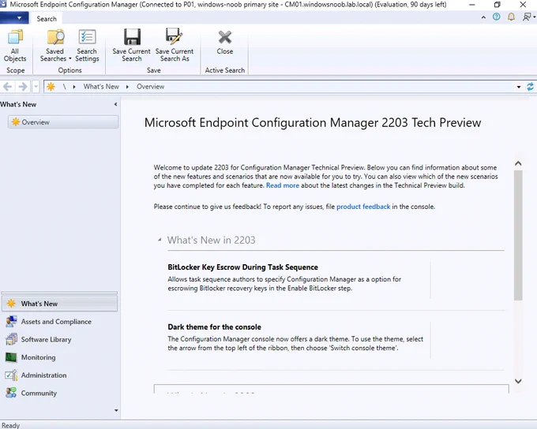
Task: Open the product feedback link
Action: (x=363, y=207)
